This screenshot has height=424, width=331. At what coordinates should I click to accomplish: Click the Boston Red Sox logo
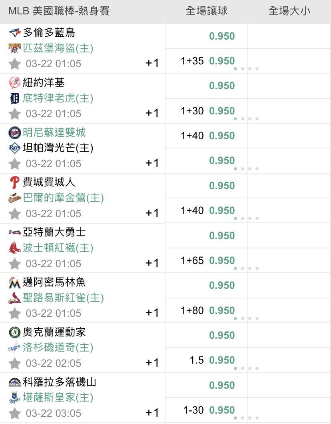(x=14, y=248)
